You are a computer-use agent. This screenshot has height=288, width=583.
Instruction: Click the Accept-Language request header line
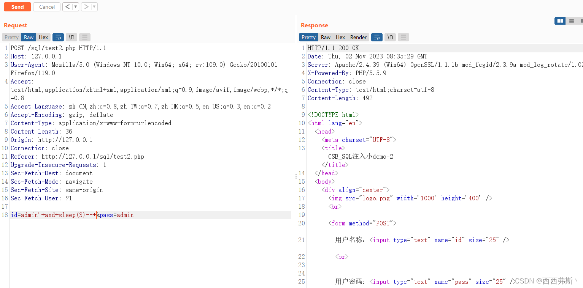[x=141, y=107]
